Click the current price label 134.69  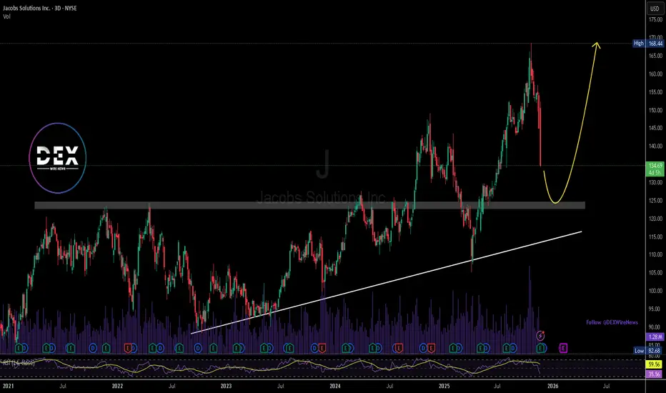click(655, 166)
